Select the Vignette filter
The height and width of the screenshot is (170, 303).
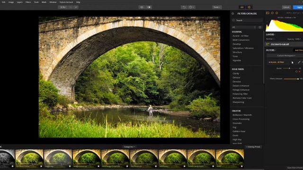[237, 60]
